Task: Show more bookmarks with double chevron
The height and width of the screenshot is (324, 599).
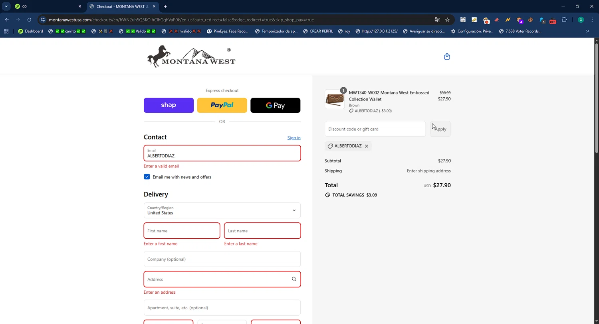Action: pos(588,31)
